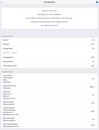Expand the Oberstabsfeldwebel A9Z row chevron
This screenshot has height=130, width=99.
(96, 125)
